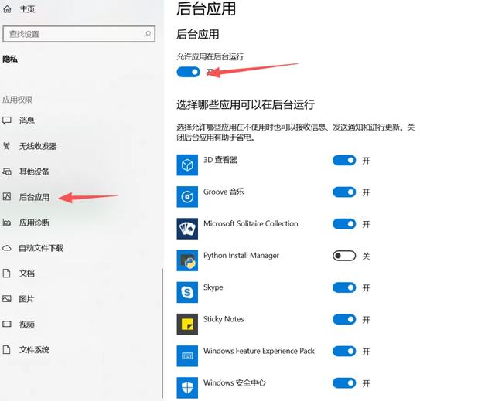This screenshot has height=401, width=495.
Task: Click the Windows 安全中心 shield icon
Action: 187,387
